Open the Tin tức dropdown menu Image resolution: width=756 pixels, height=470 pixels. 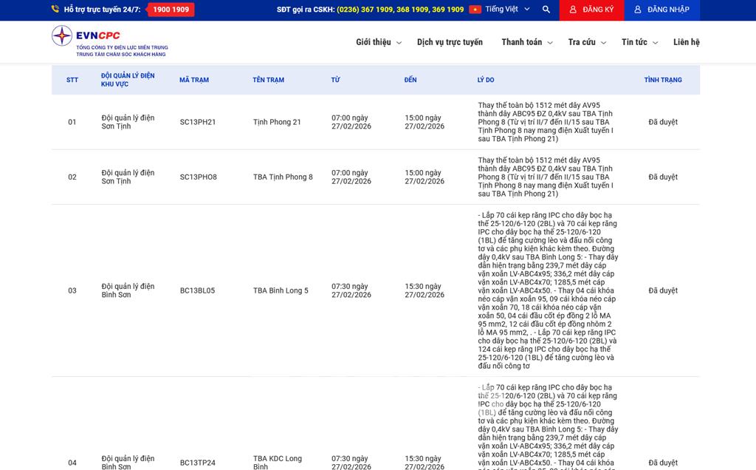click(x=639, y=42)
